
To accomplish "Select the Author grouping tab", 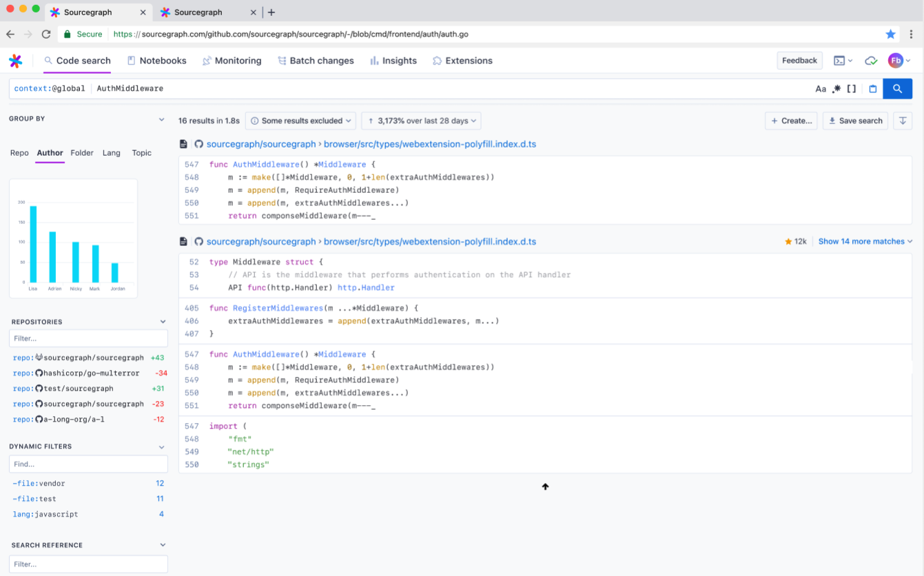I will point(50,153).
